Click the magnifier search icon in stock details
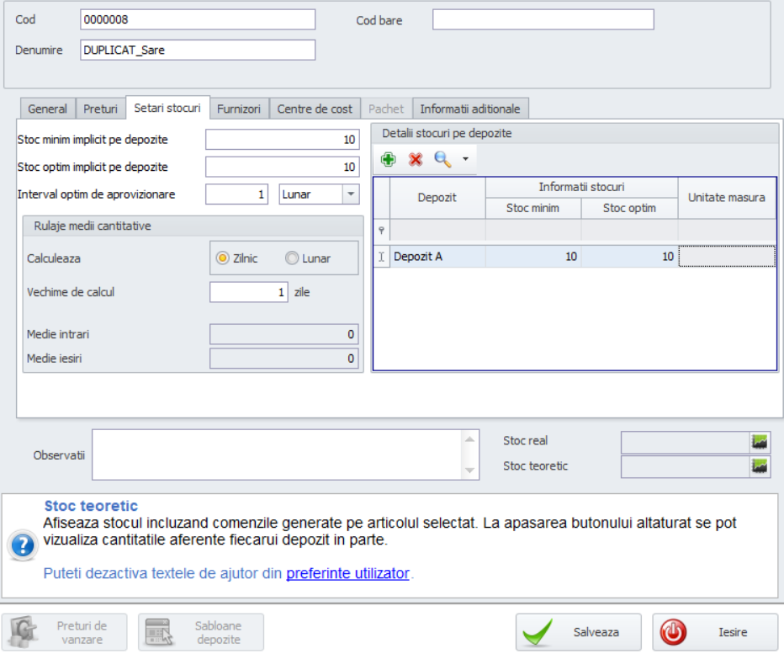 pyautogui.click(x=442, y=159)
